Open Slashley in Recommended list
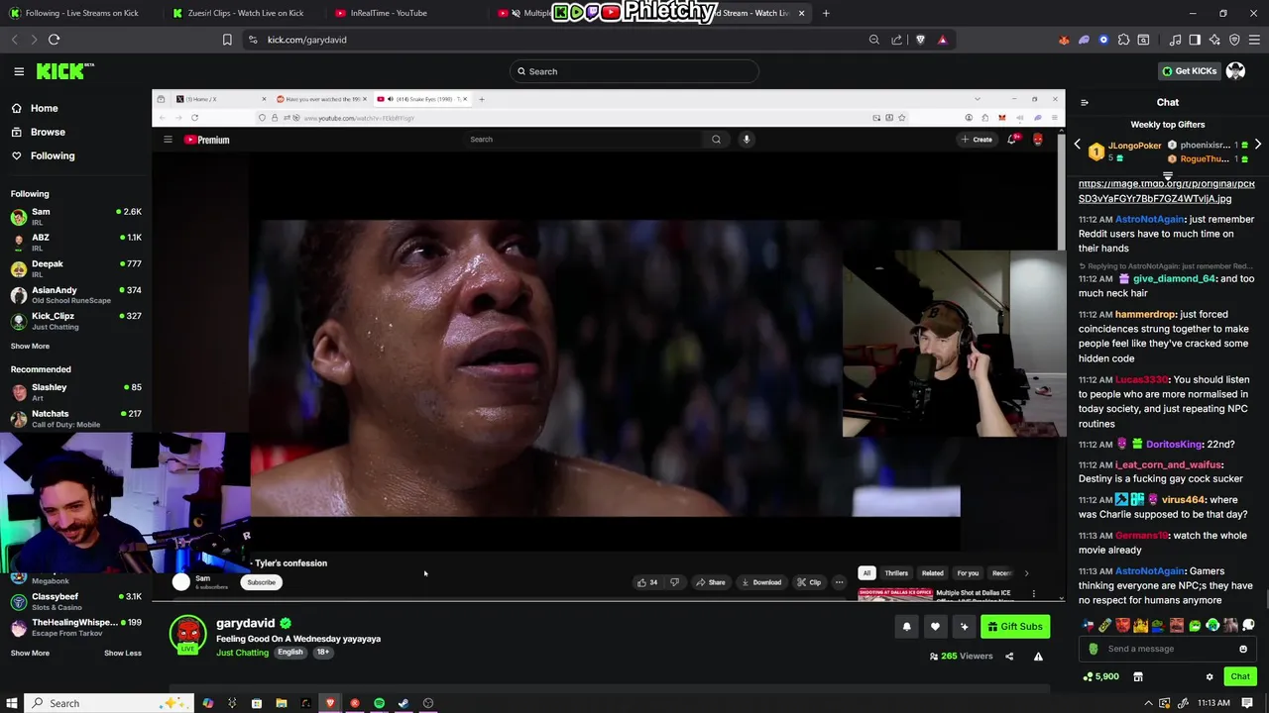Image resolution: width=1269 pixels, height=713 pixels. tap(76, 391)
